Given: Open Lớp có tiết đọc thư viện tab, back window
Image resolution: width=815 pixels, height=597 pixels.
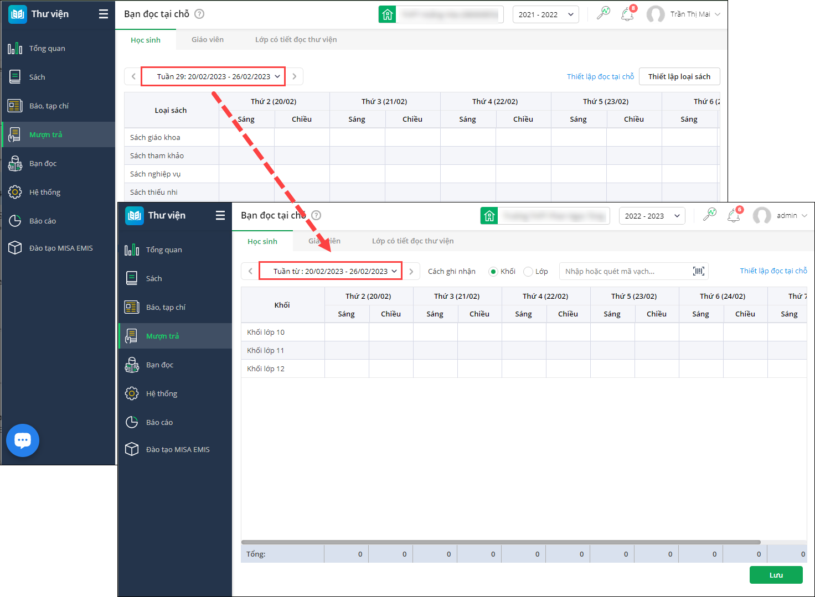Looking at the screenshot, I should click(x=296, y=40).
